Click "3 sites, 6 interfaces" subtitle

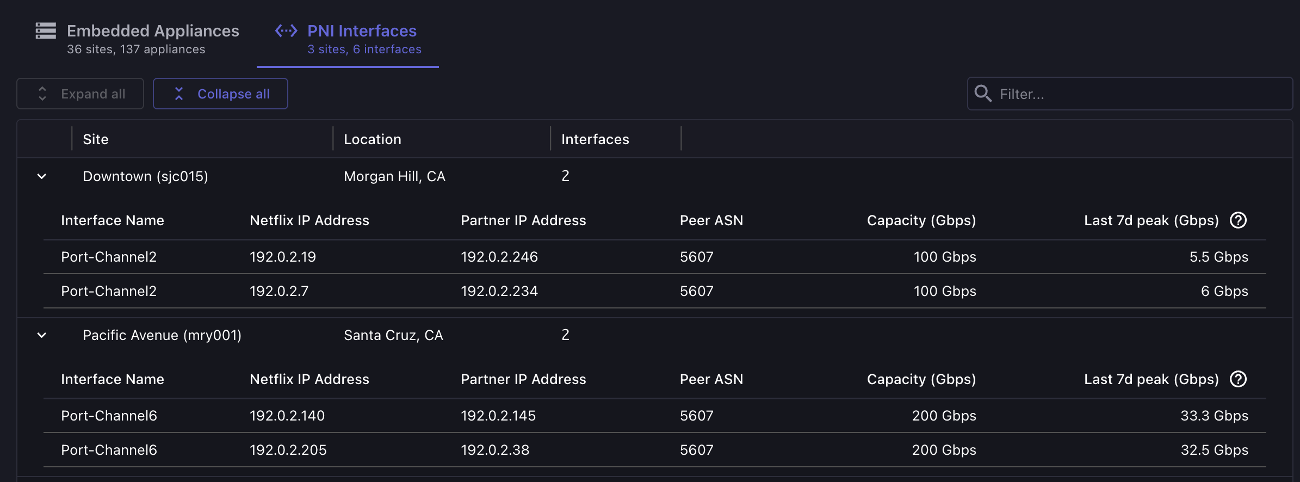pos(364,49)
